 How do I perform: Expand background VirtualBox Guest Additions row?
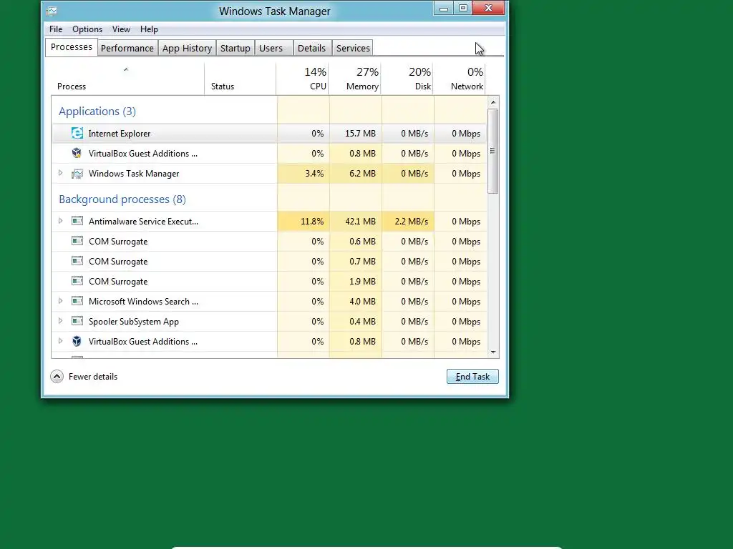[x=60, y=341]
